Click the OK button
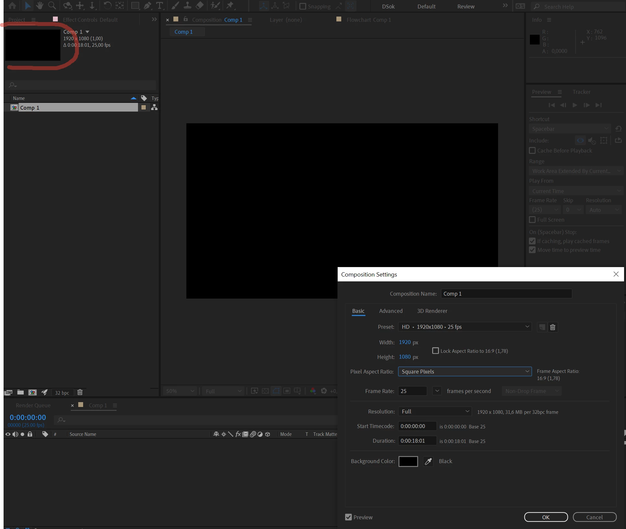This screenshot has height=529, width=626. 546,517
